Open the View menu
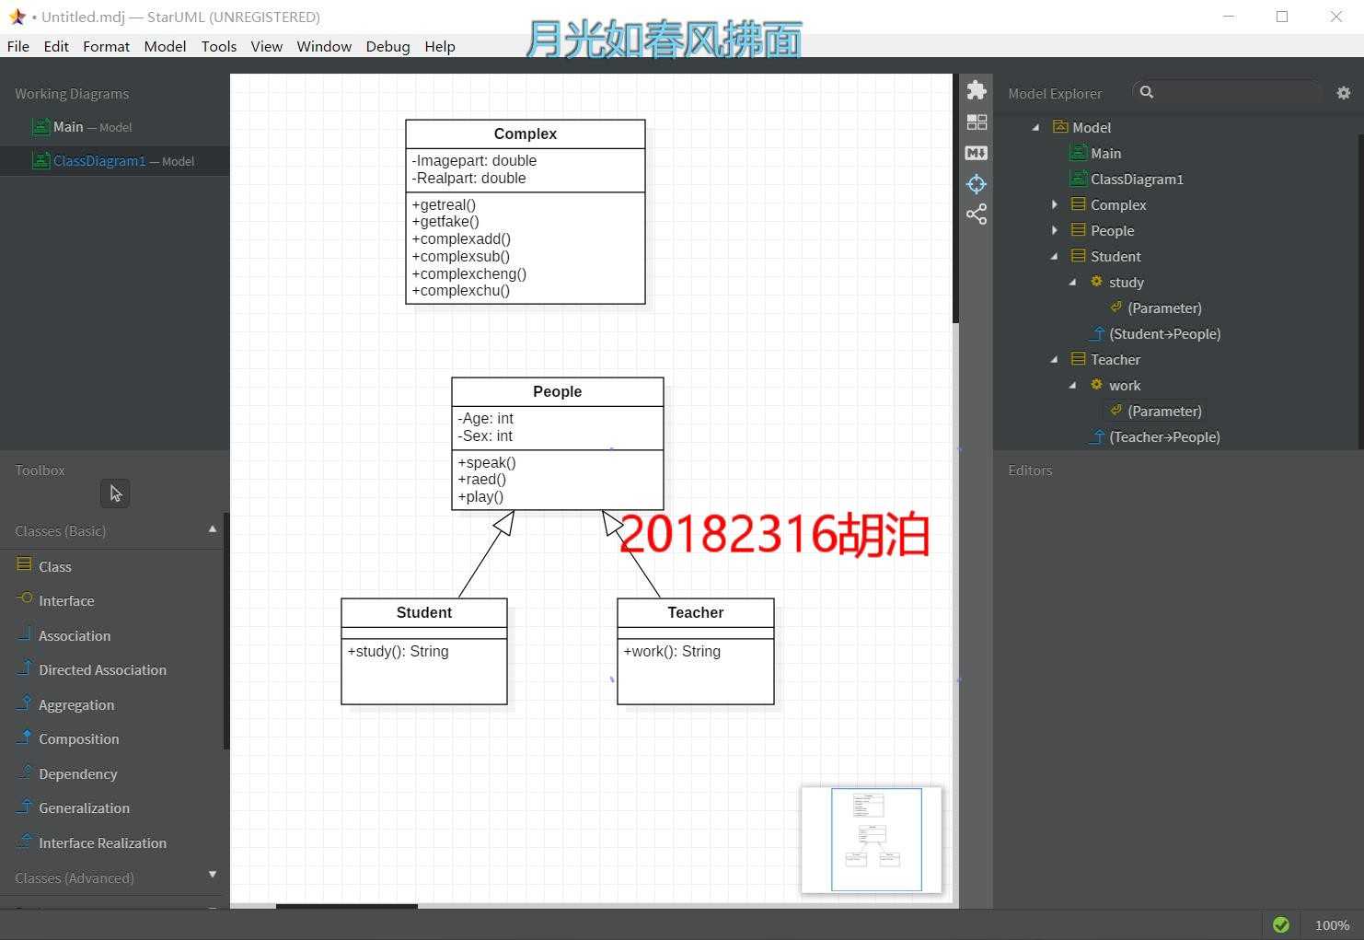Screen dimensions: 1364x940 coord(267,46)
